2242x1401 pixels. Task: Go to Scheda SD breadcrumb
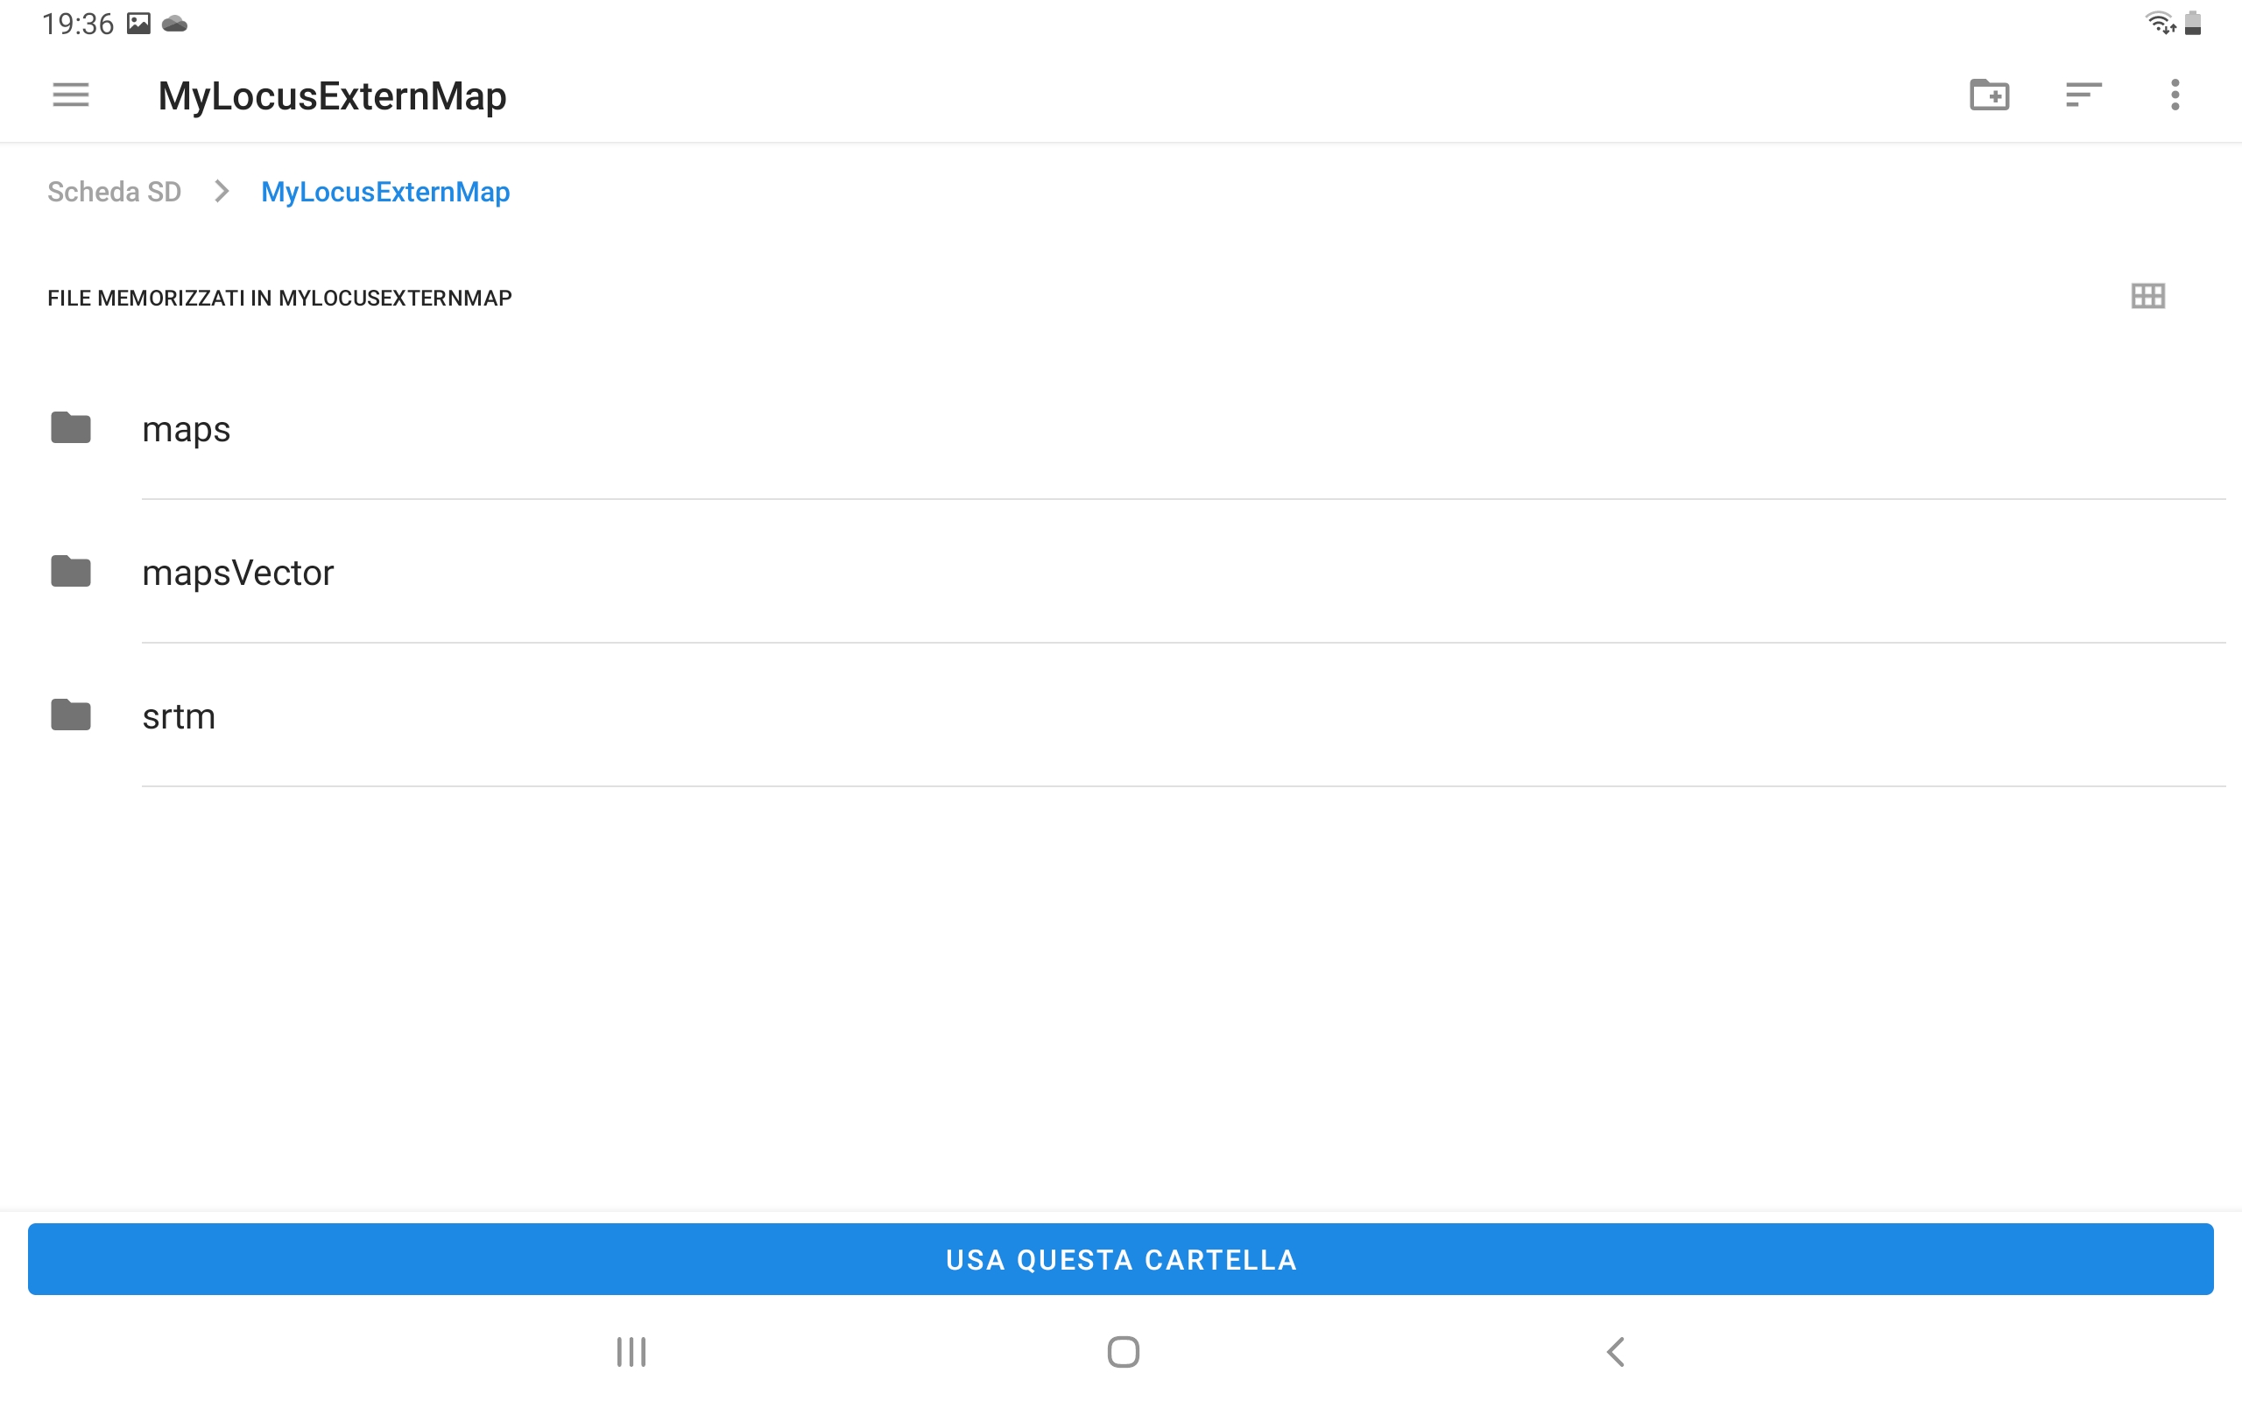pyautogui.click(x=114, y=192)
